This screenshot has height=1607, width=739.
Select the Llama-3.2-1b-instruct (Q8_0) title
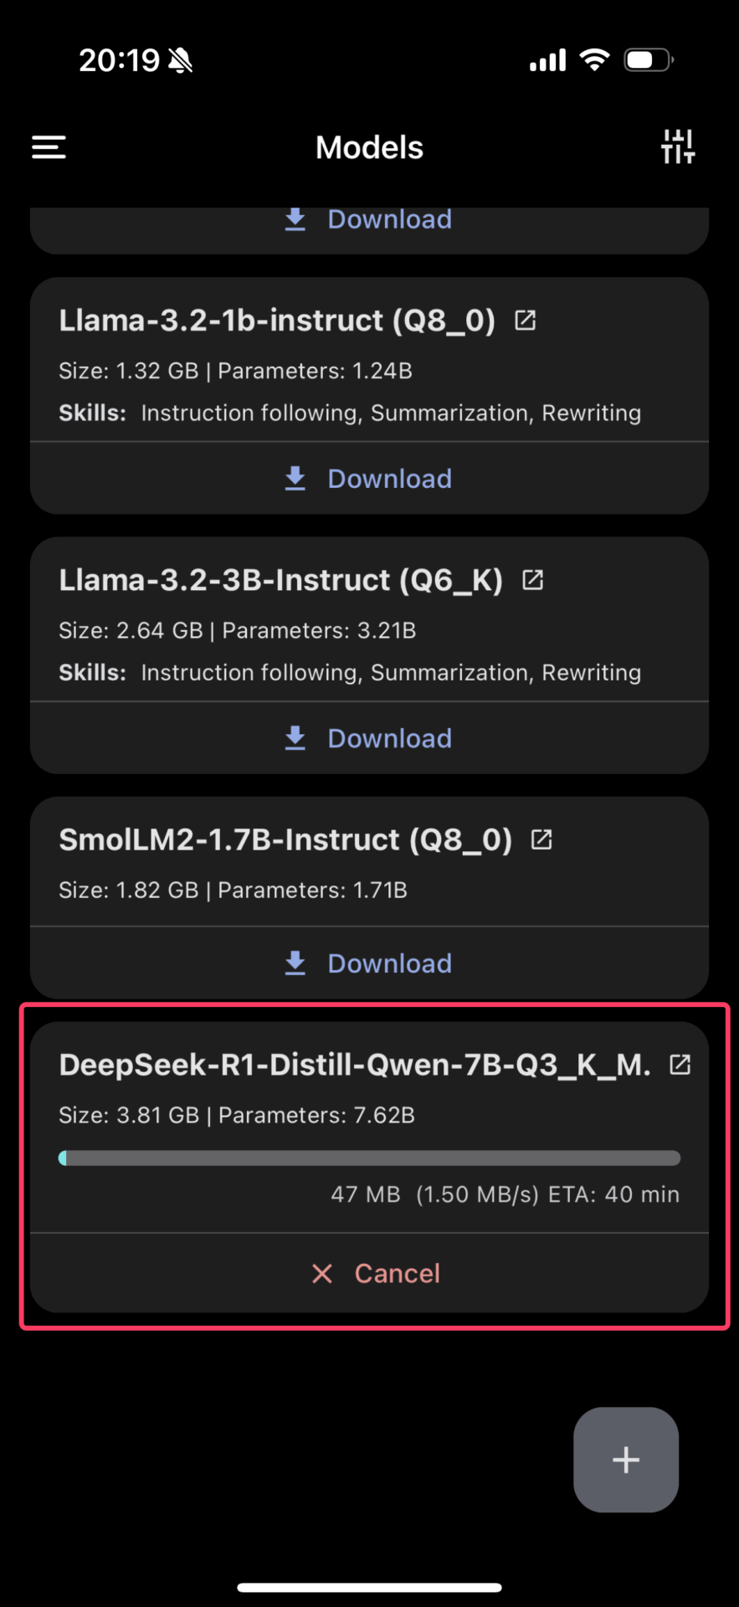pos(277,321)
